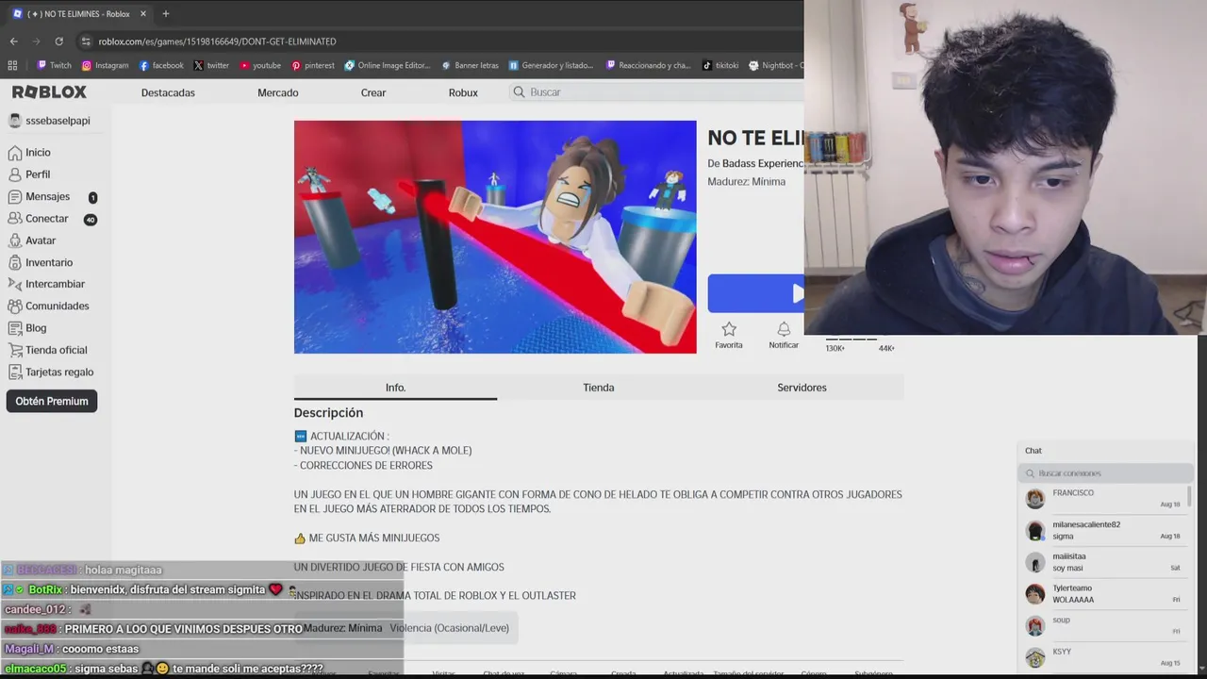Open the KSYY chat conversation
Viewport: 1207px width, 679px height.
coord(1104,657)
